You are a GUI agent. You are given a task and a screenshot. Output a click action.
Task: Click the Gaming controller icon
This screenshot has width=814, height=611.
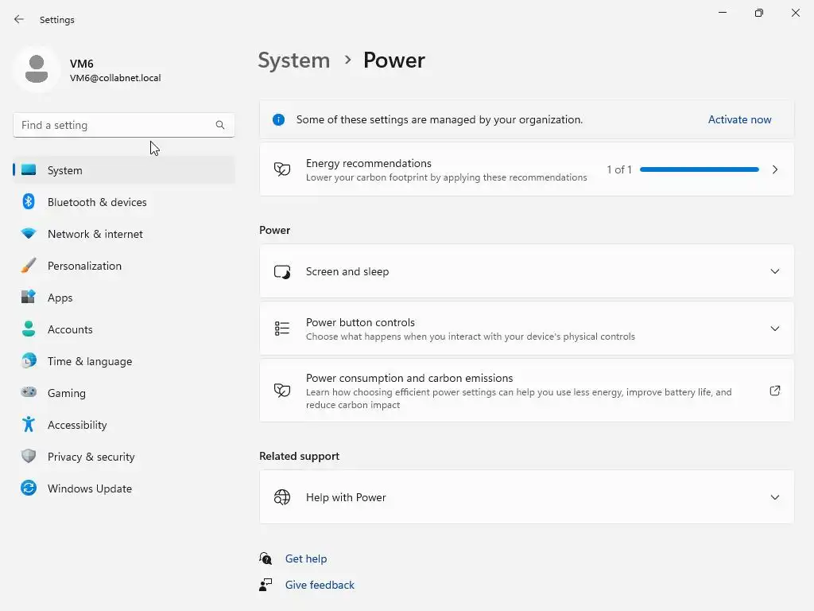[29, 393]
